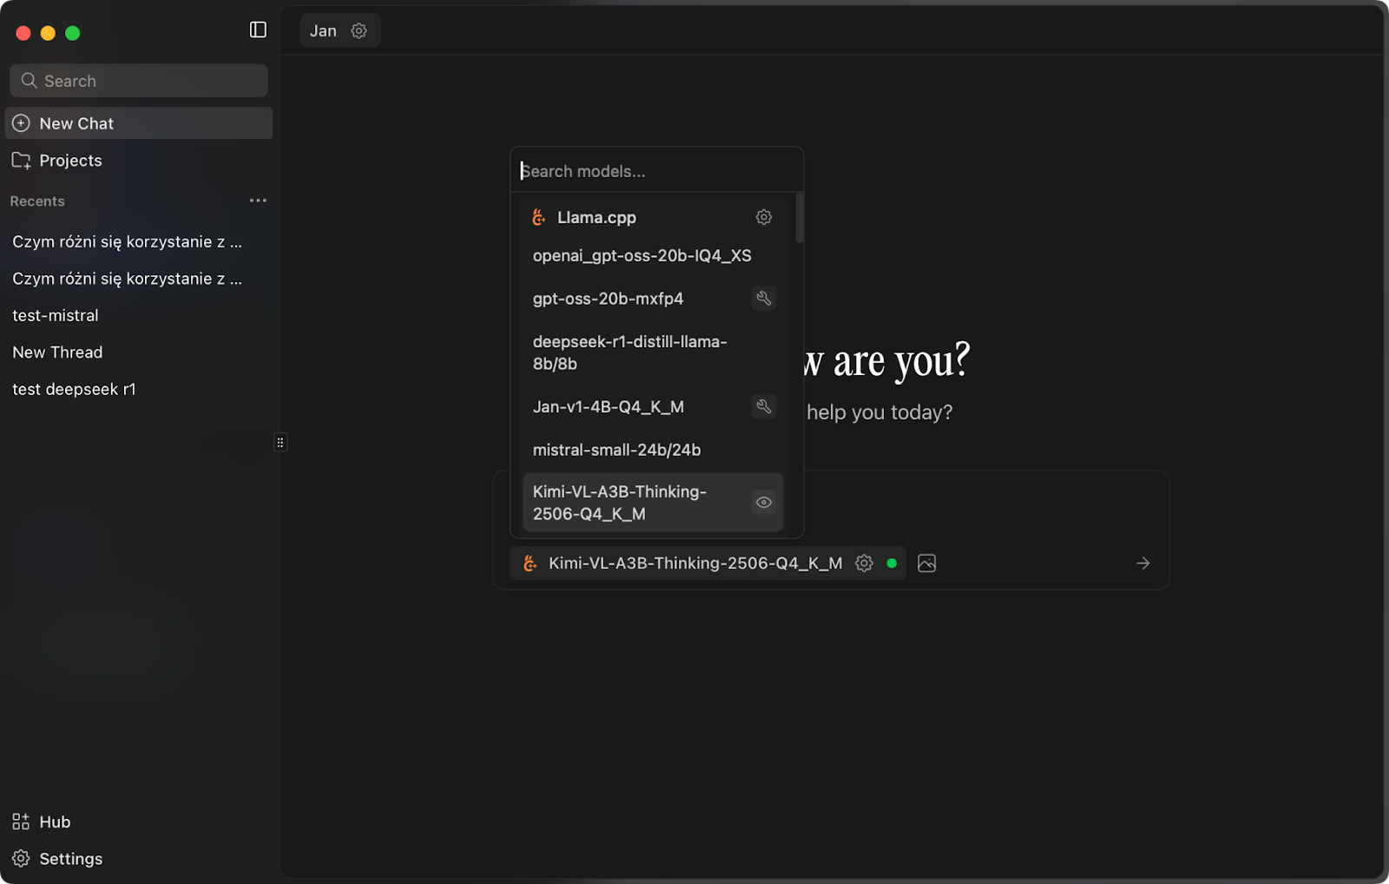This screenshot has width=1389, height=884.
Task: Toggle the sidebar panel icon
Action: [258, 30]
